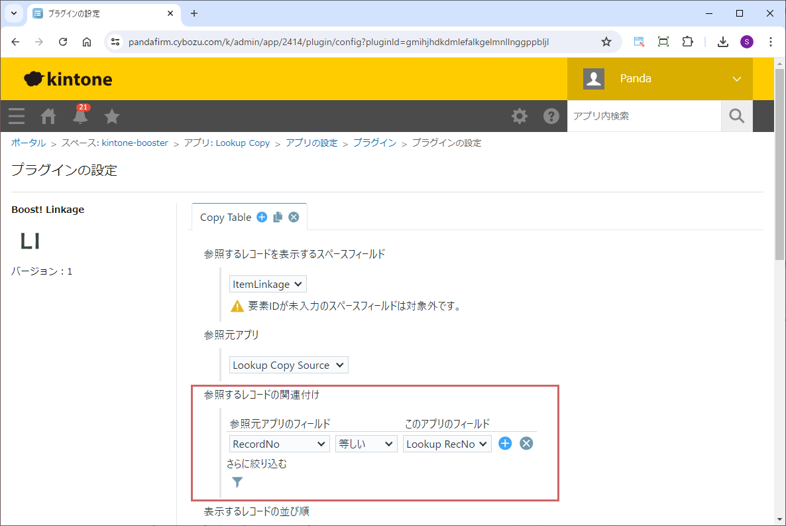Change the RecordNo source field dropdown
The width and height of the screenshot is (786, 526).
(x=279, y=444)
